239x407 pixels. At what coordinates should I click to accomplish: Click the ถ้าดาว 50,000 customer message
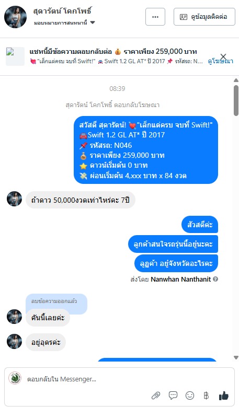(80, 200)
